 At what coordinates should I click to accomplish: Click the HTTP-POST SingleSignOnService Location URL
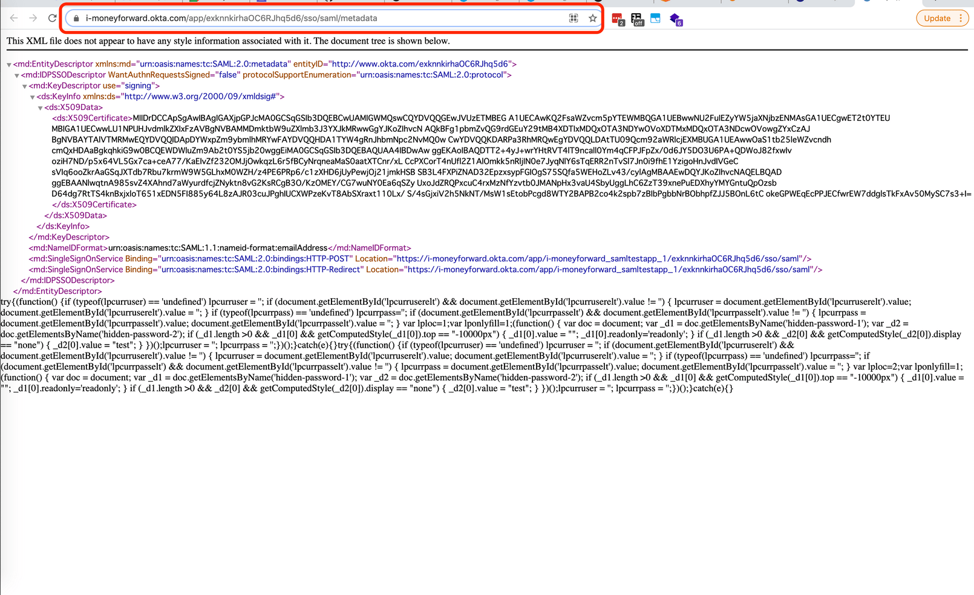point(599,259)
